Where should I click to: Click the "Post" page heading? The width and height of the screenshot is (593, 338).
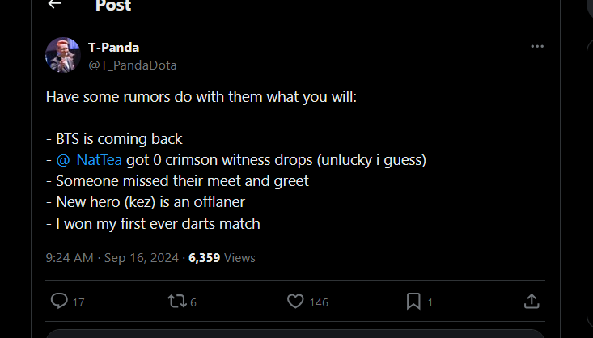click(113, 6)
